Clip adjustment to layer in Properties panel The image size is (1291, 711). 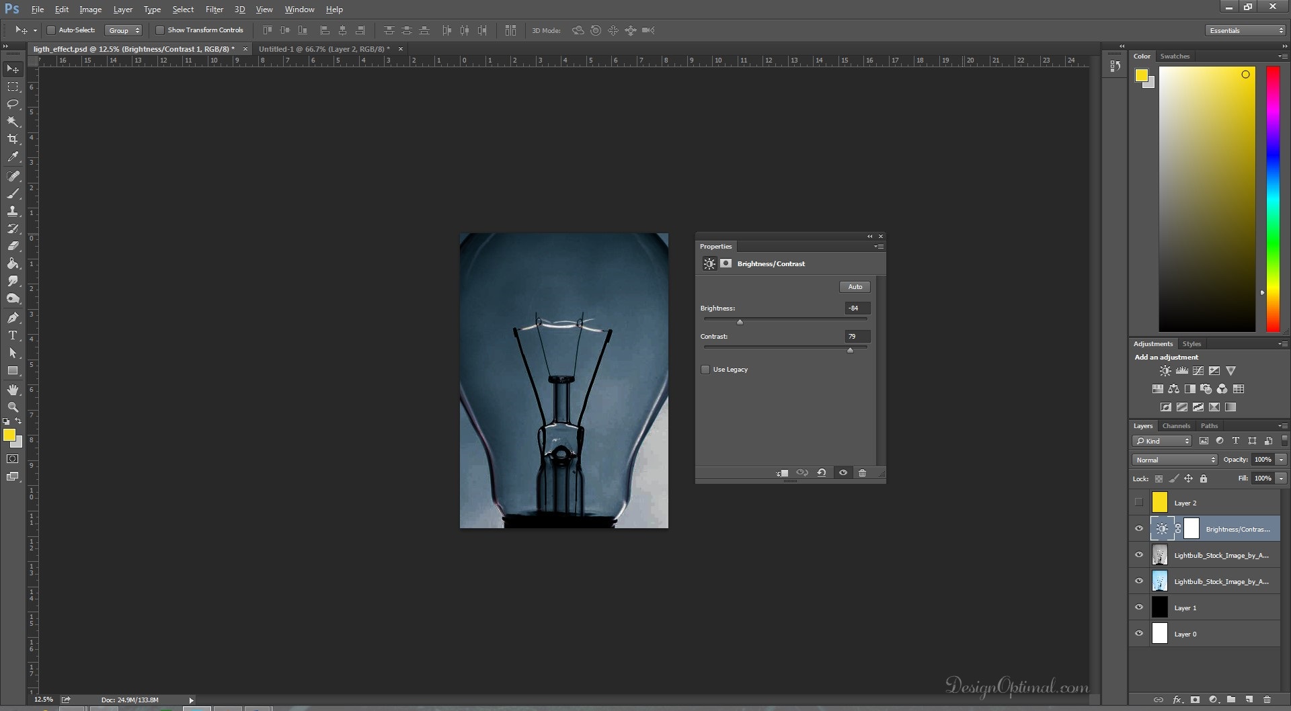pos(782,473)
